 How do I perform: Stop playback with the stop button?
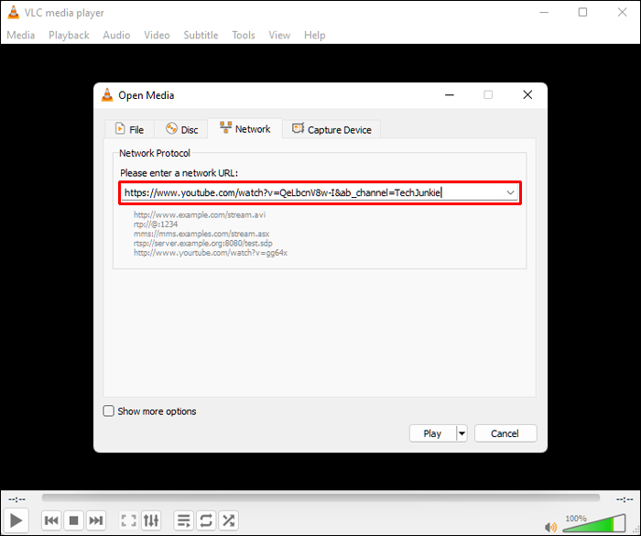point(73,520)
